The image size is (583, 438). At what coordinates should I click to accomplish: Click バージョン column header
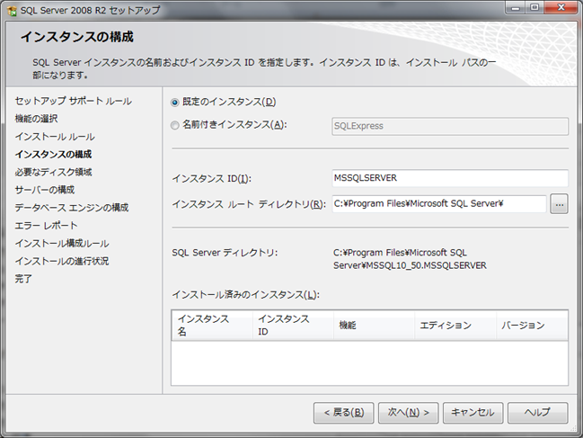point(532,326)
